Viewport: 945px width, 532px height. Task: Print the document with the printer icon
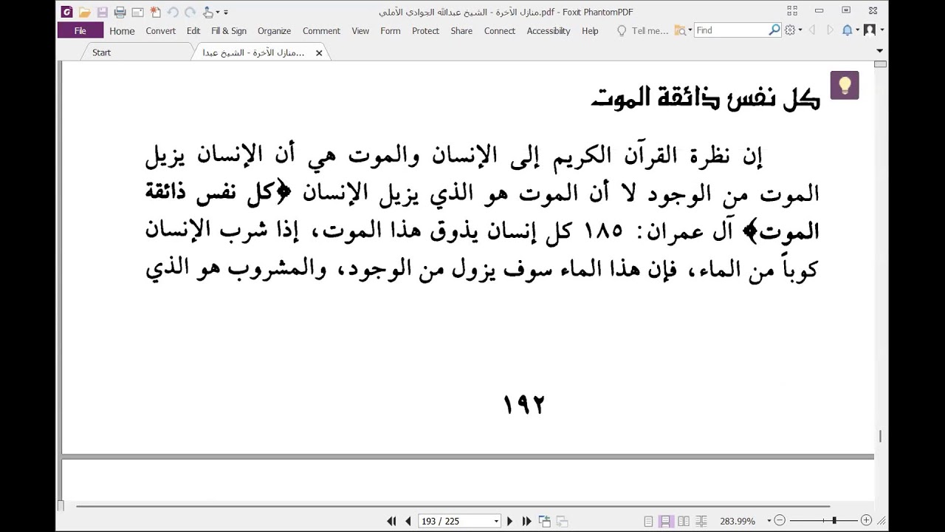(x=120, y=12)
